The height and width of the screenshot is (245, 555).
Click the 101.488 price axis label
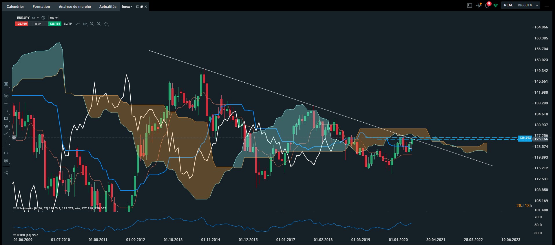(x=541, y=210)
